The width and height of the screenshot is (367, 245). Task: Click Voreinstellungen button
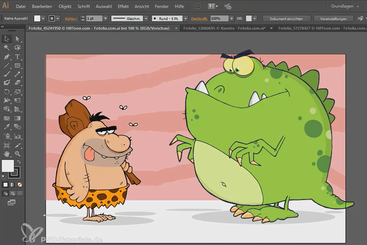pos(333,19)
